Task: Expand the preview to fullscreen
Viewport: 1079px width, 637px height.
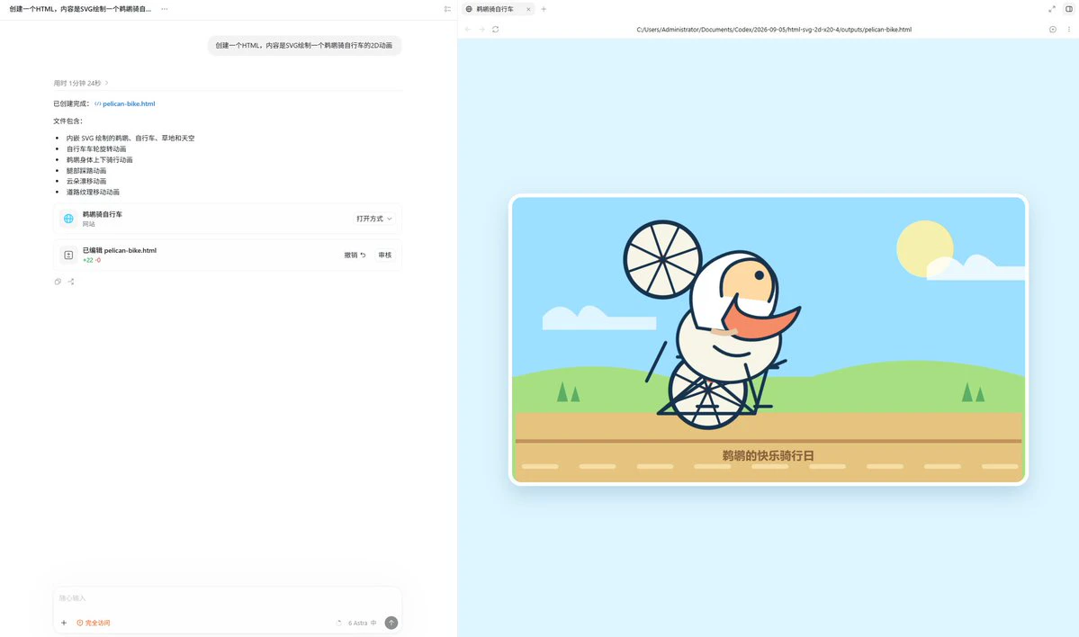Action: [1051, 9]
